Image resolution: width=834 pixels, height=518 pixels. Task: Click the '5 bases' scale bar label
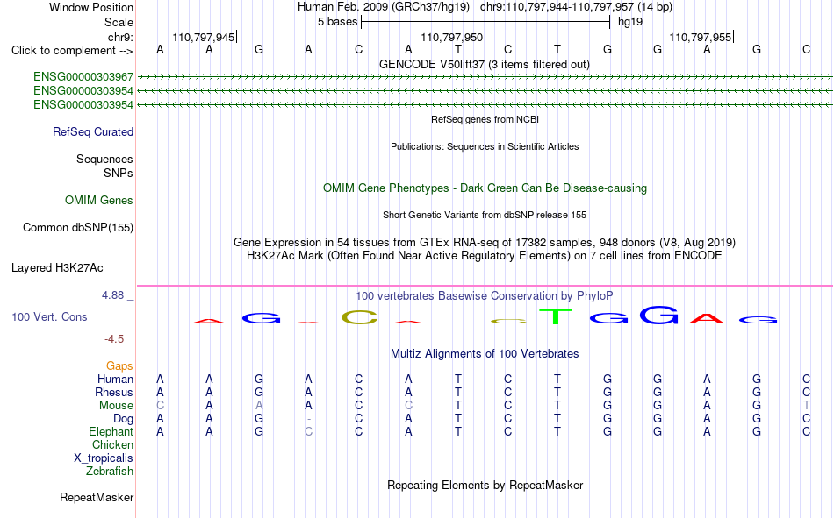pyautogui.click(x=338, y=22)
